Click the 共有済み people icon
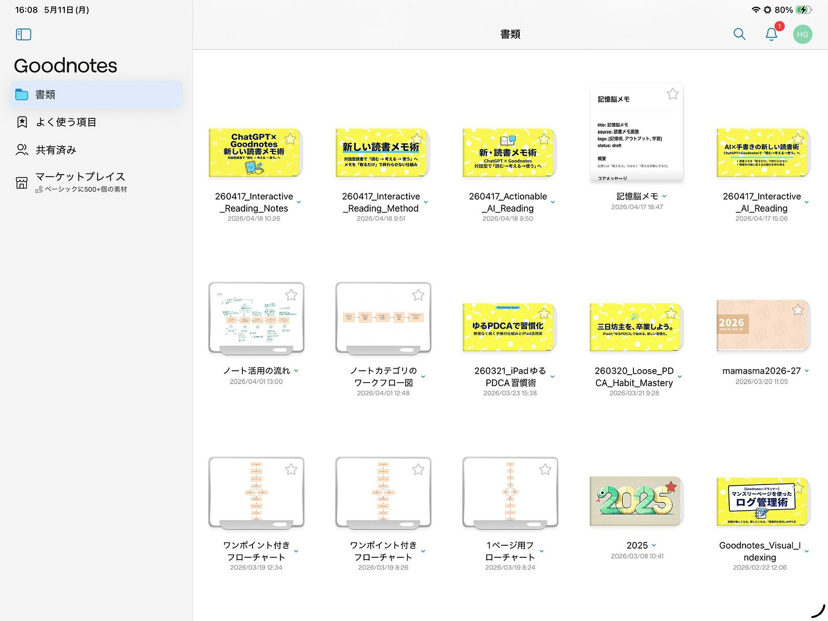828x621 pixels. click(x=22, y=150)
